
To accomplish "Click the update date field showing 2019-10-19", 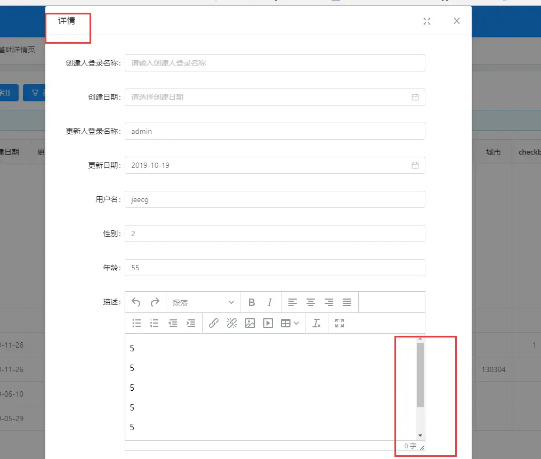I will pyautogui.click(x=274, y=165).
